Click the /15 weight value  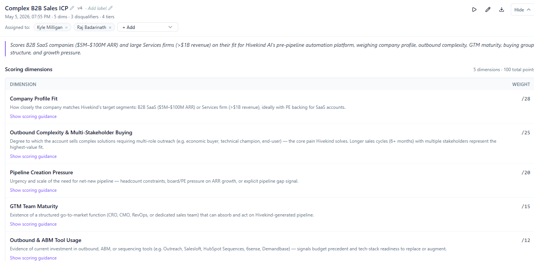(526, 206)
